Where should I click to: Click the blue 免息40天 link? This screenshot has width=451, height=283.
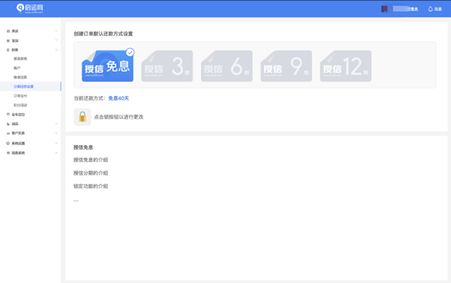[119, 98]
